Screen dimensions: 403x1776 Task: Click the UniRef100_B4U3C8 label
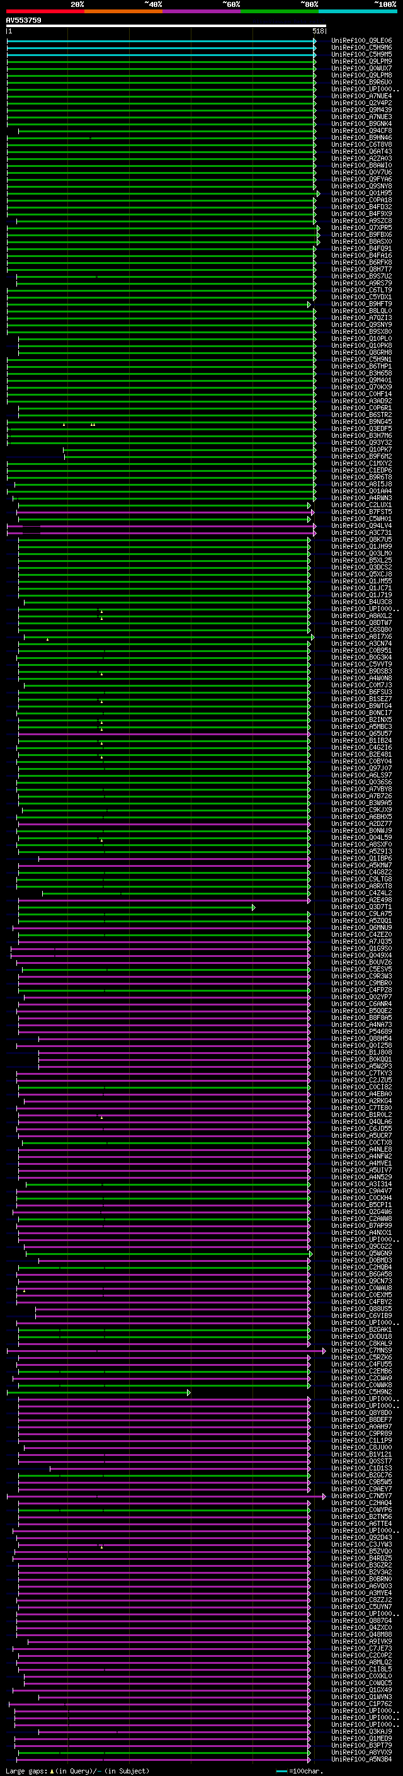[x=361, y=602]
